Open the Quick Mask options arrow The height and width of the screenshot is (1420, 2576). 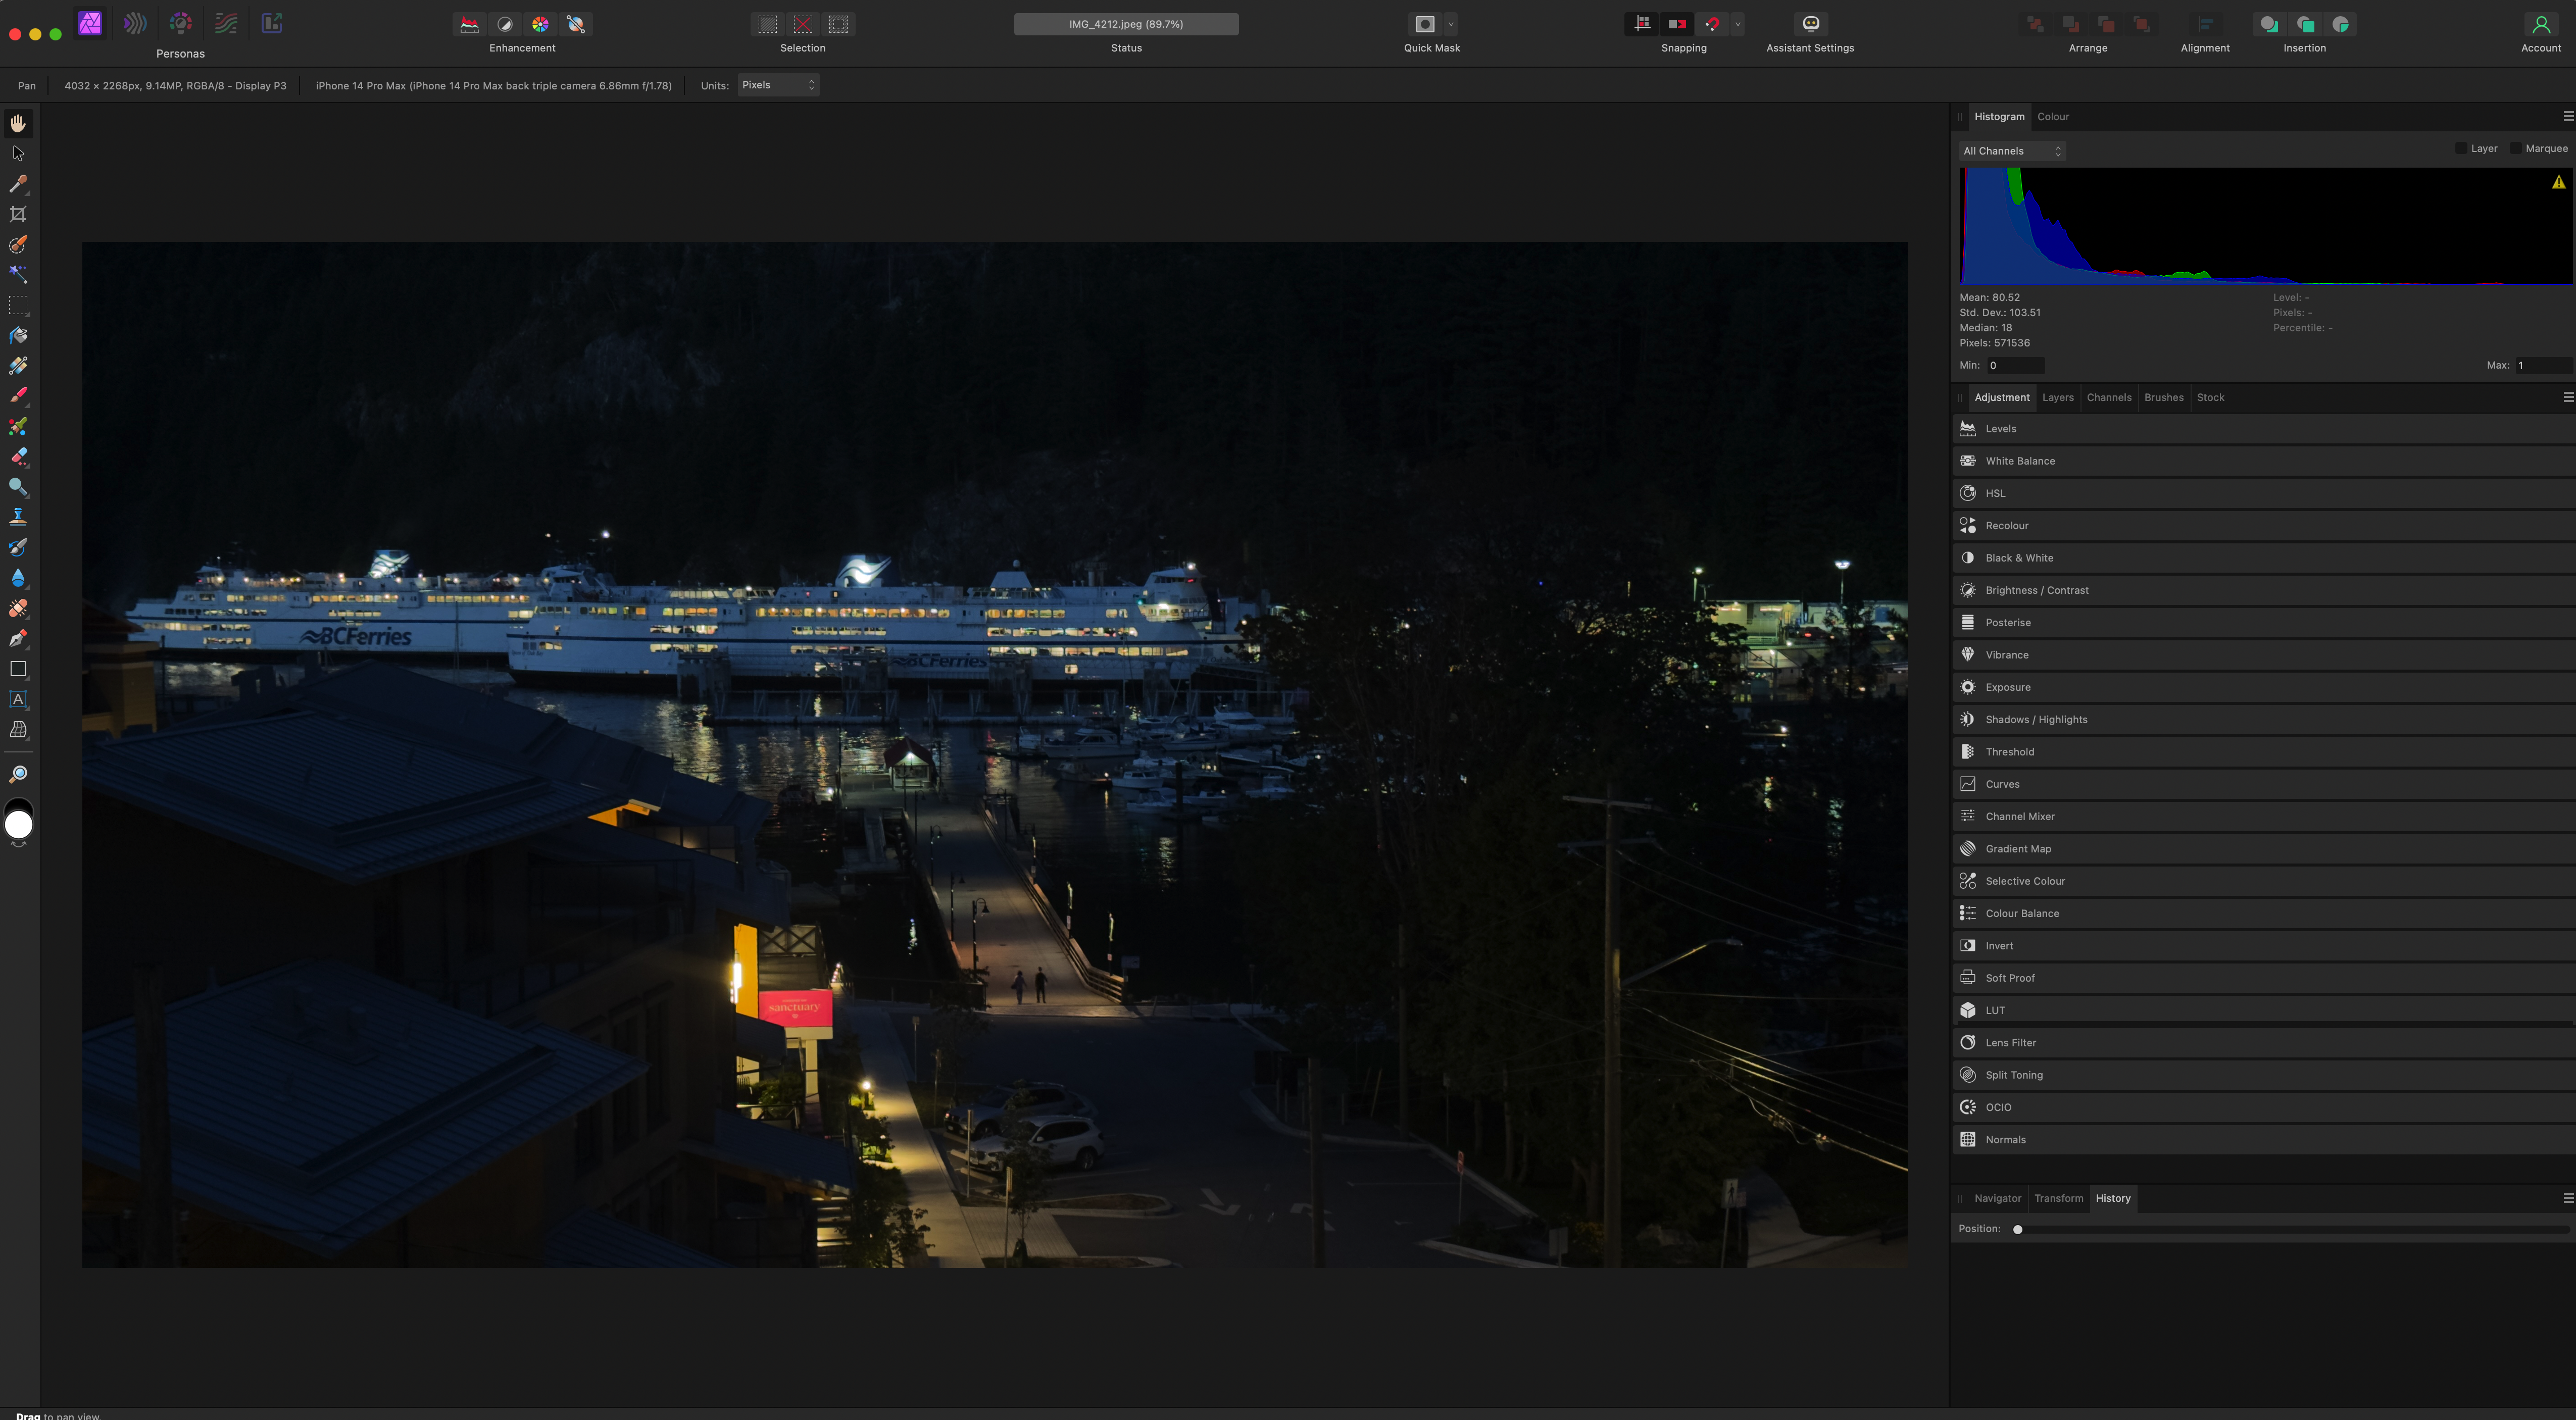(x=1451, y=24)
